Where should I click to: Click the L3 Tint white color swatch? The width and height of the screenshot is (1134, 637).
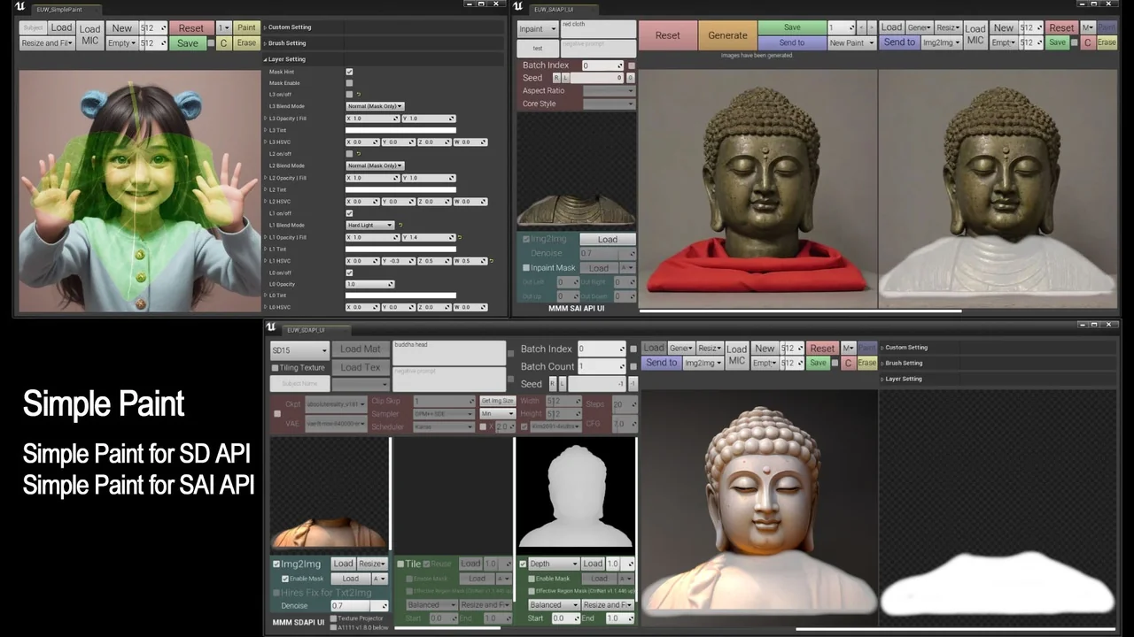click(x=400, y=130)
